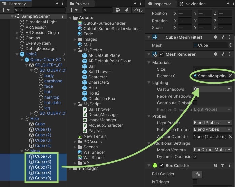Collapse the Hole group
235x187 pixels.
click(22, 119)
